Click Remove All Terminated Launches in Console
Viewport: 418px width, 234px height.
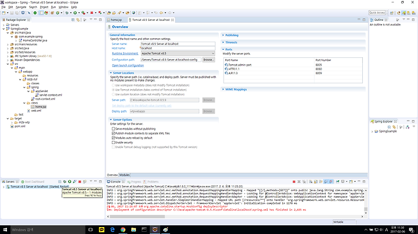[x=304, y=182]
